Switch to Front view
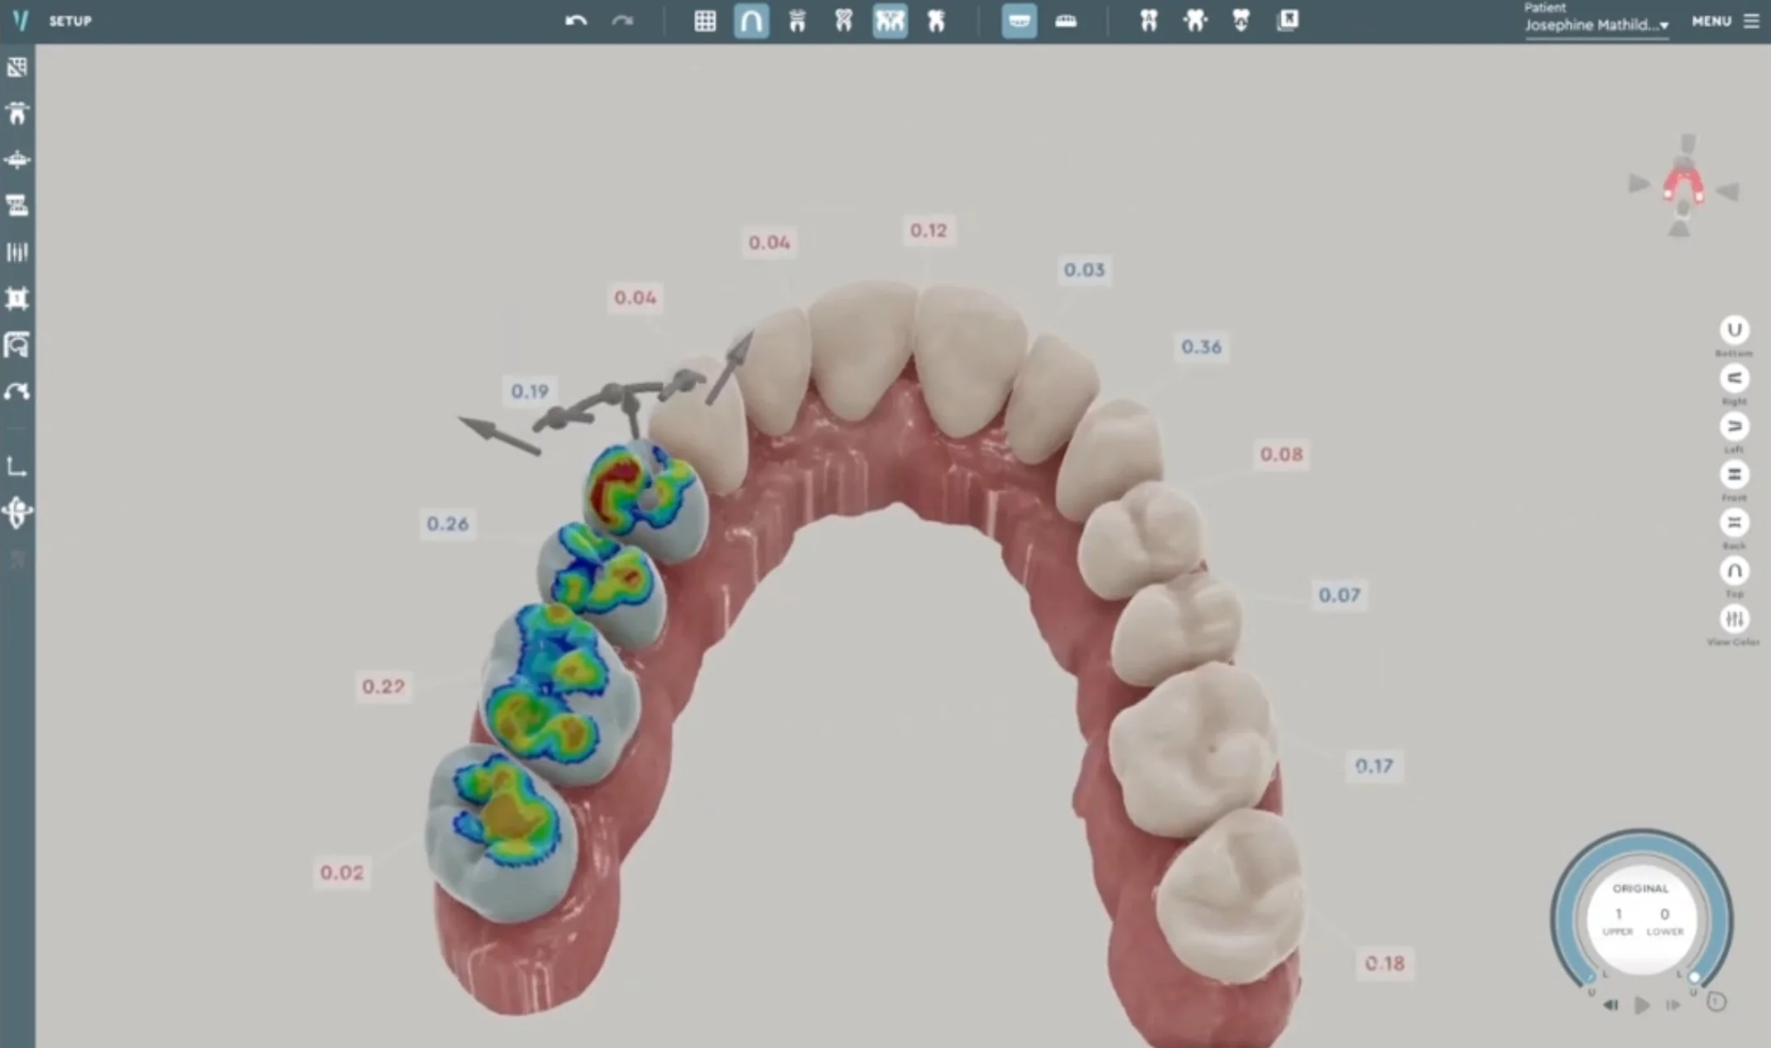Image resolution: width=1771 pixels, height=1048 pixels. pyautogui.click(x=1734, y=474)
